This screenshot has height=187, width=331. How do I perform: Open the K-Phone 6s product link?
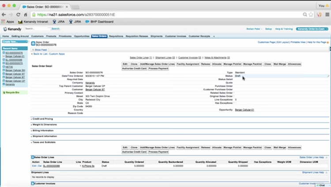click(88, 166)
